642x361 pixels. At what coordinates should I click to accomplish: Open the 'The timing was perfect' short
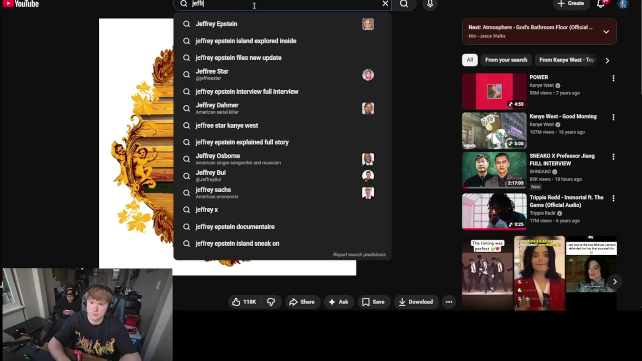(487, 273)
